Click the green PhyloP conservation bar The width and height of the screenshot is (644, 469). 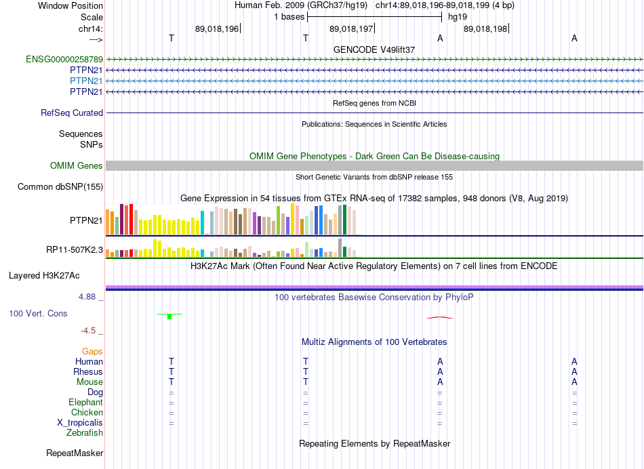pyautogui.click(x=169, y=317)
